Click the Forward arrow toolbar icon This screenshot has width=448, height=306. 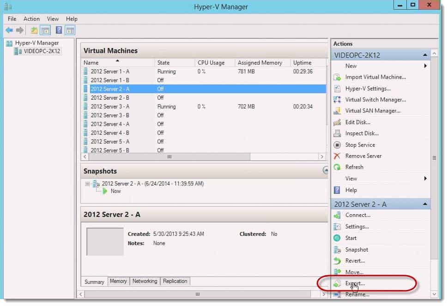pyautogui.click(x=20, y=30)
